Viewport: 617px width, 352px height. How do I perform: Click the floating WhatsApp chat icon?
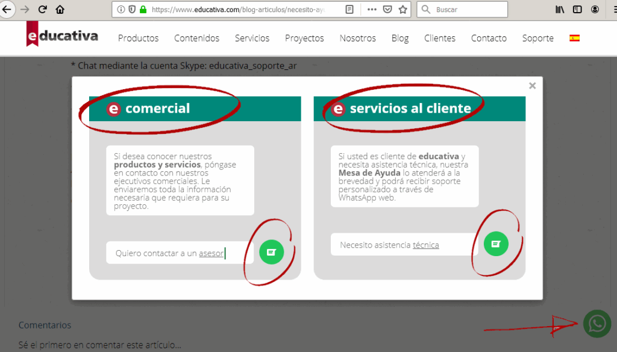pyautogui.click(x=597, y=324)
